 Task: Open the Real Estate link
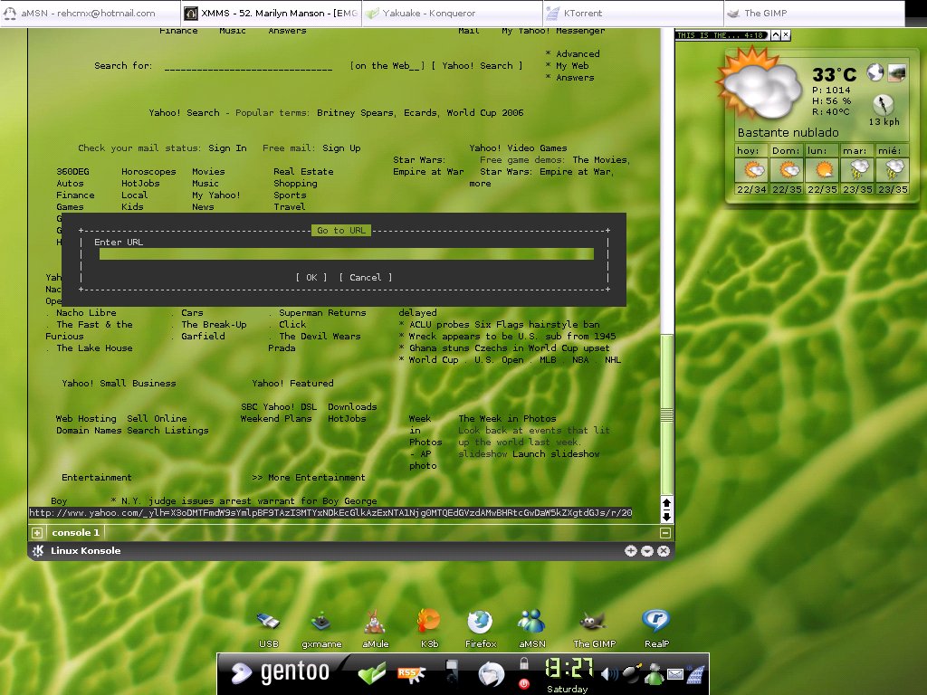303,172
